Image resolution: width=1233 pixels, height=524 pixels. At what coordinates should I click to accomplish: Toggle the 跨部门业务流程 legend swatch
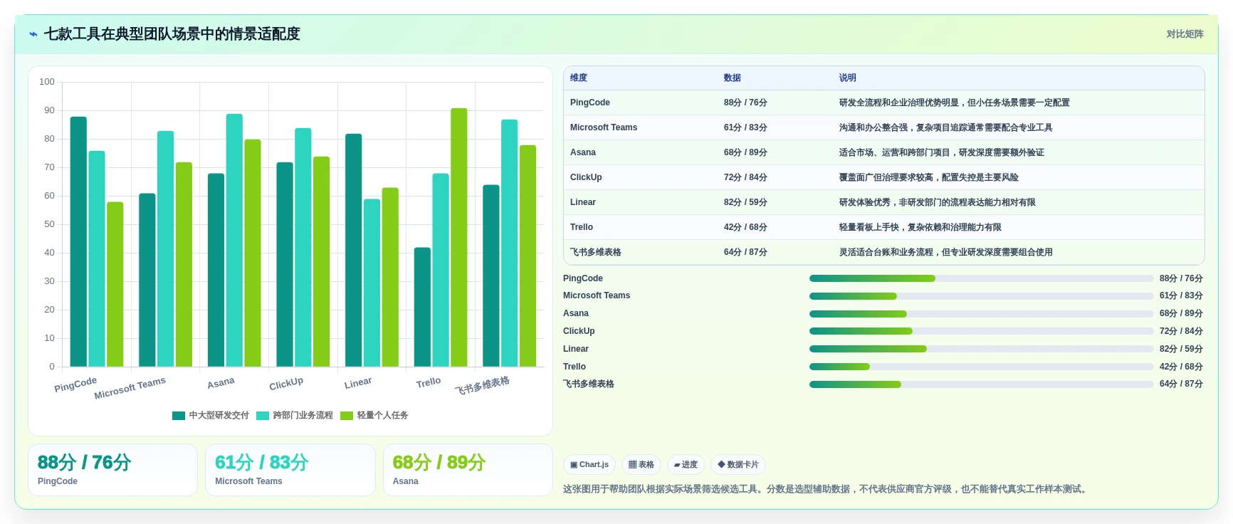263,416
